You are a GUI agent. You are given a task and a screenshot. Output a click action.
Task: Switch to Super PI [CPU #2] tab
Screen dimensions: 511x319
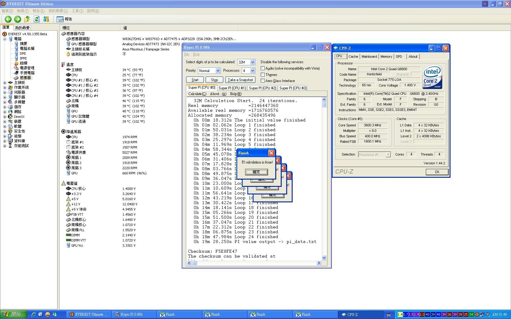pyautogui.click(x=262, y=88)
